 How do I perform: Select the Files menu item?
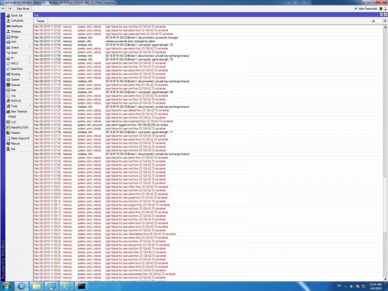pos(14,90)
